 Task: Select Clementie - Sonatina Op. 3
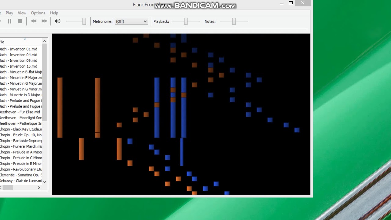pyautogui.click(x=21, y=175)
